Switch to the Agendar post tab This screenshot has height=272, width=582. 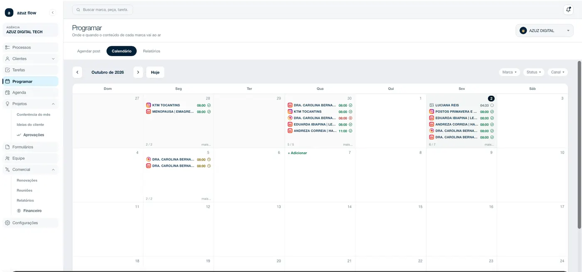(x=89, y=51)
